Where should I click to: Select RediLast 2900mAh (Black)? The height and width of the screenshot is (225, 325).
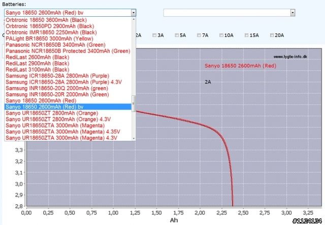pyautogui.click(x=68, y=63)
